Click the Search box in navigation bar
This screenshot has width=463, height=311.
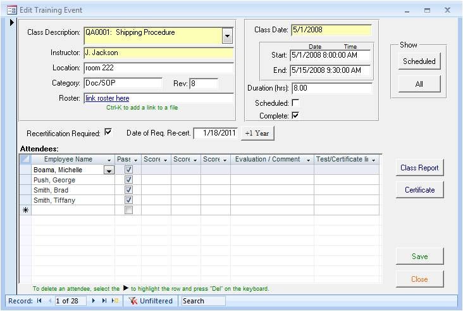click(203, 301)
